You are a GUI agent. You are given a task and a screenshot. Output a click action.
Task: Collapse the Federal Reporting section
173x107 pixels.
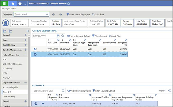pos(25,55)
